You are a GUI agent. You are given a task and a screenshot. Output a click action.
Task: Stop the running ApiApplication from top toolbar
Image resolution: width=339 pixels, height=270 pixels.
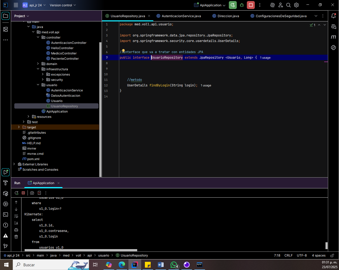click(251, 5)
